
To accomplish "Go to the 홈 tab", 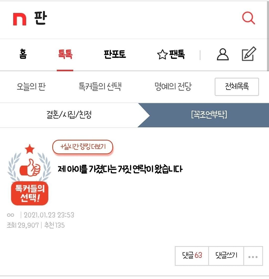I will (23, 54).
